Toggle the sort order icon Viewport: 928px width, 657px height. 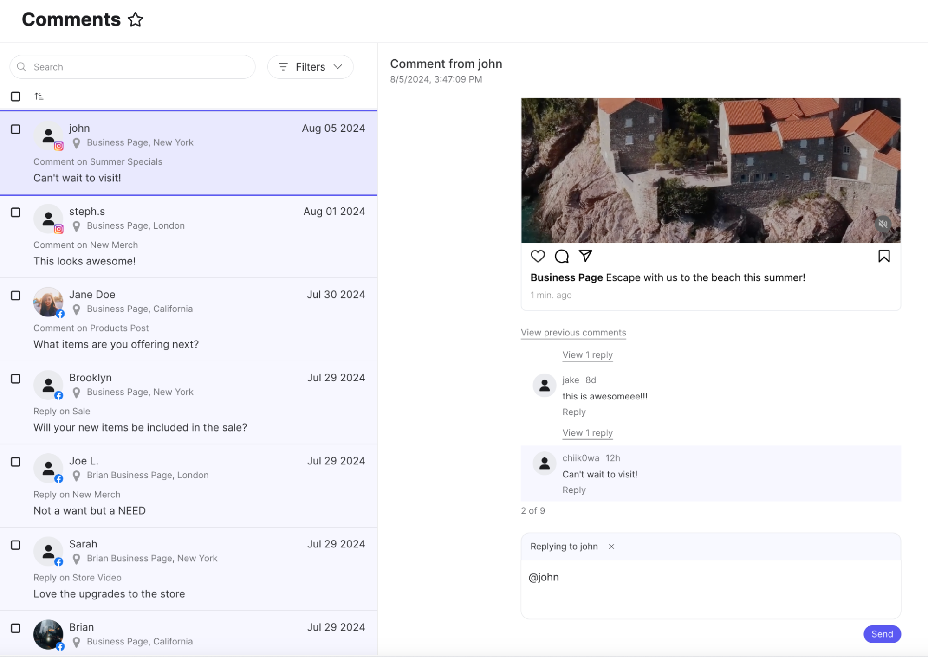point(39,96)
